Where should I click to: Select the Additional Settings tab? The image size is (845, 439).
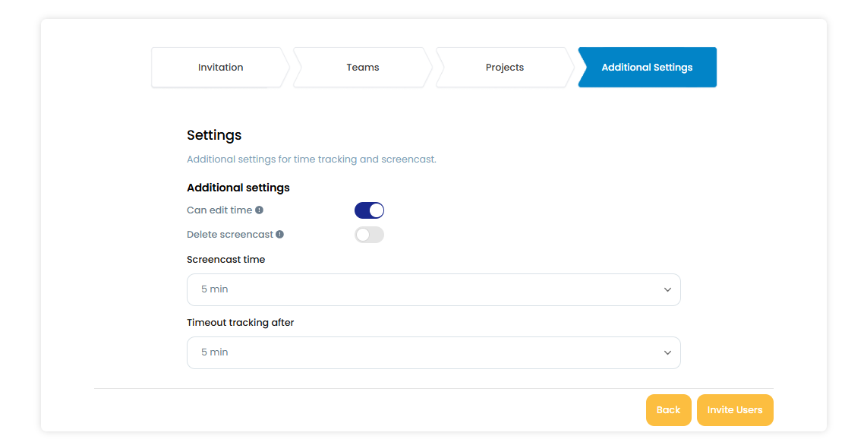click(x=647, y=67)
